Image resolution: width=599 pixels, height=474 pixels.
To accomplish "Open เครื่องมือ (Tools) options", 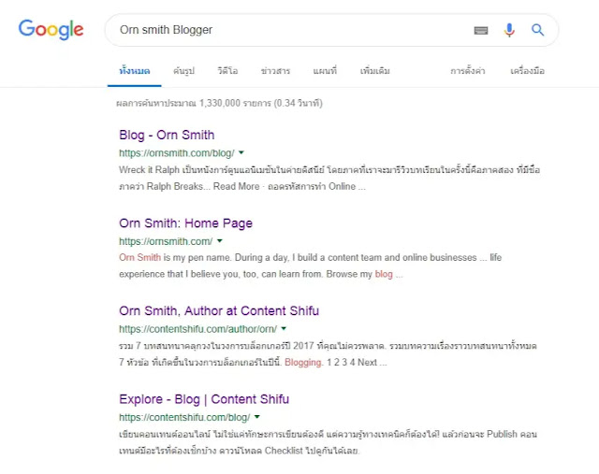I will point(527,71).
